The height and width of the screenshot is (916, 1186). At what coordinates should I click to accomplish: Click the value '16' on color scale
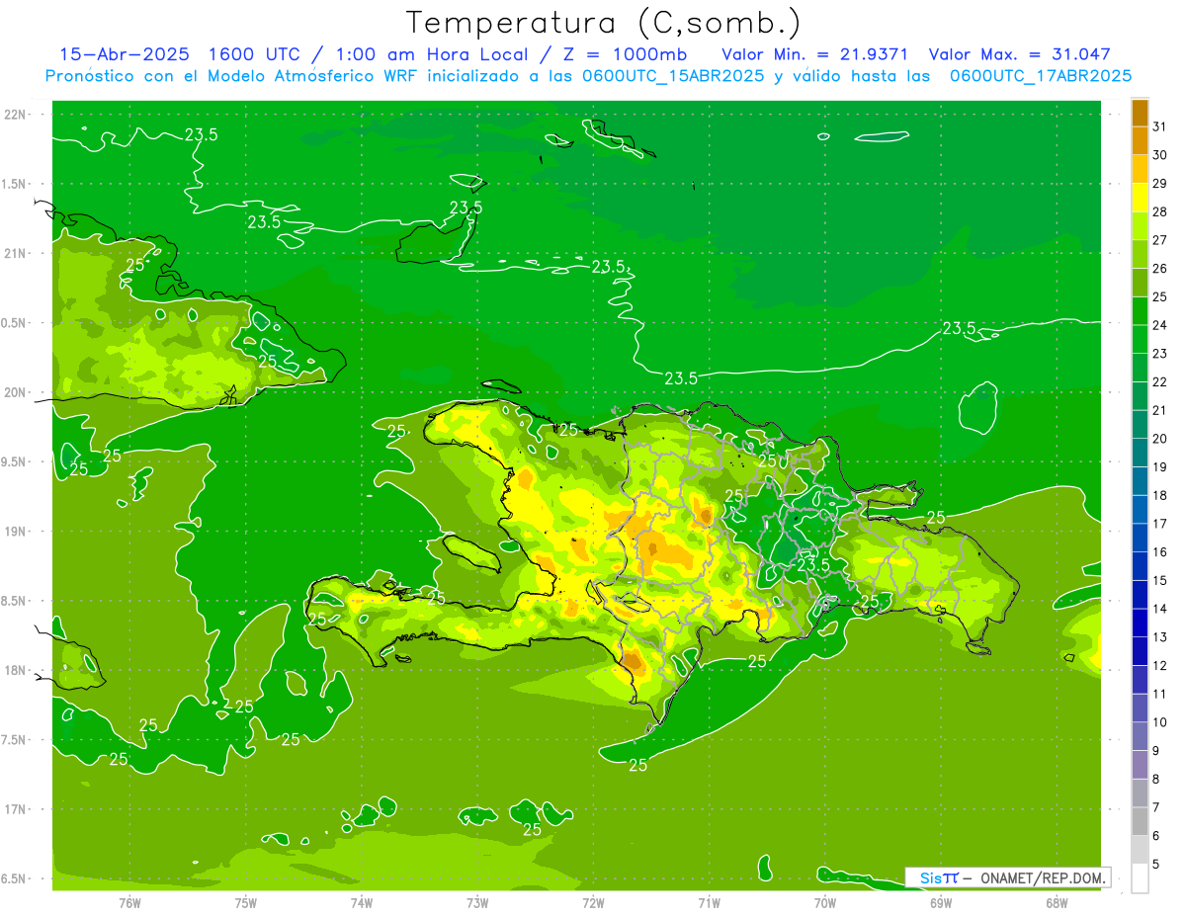pyautogui.click(x=1160, y=552)
